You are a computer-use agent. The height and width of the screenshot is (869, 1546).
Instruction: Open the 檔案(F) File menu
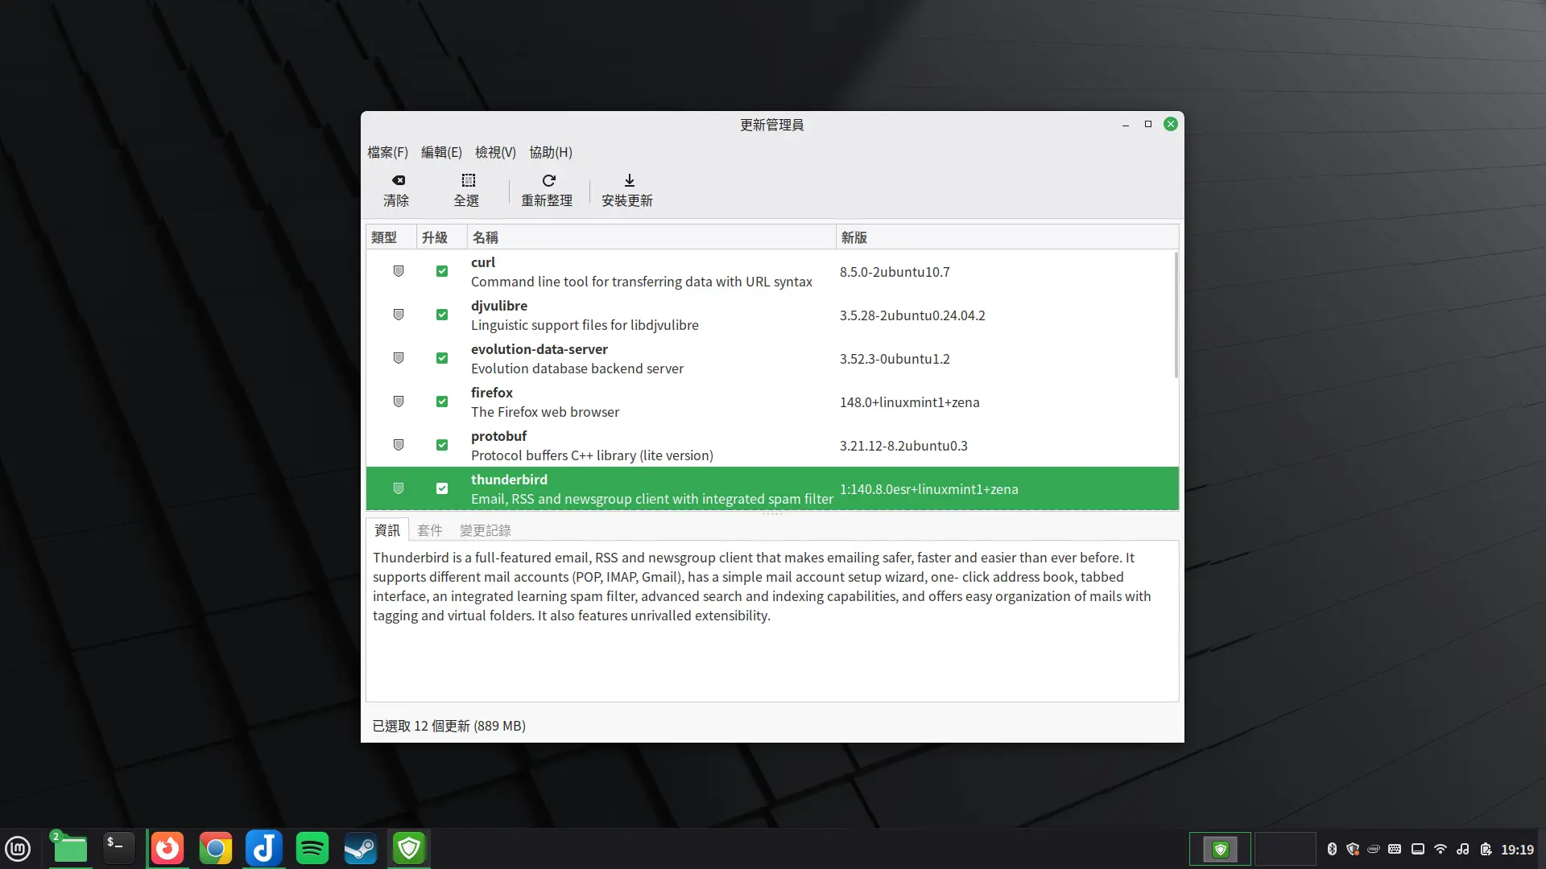pos(387,152)
